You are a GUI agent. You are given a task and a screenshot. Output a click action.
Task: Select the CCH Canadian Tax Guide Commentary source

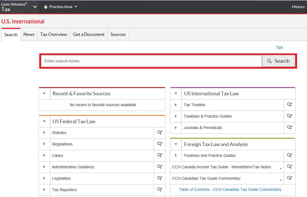(x=206, y=178)
